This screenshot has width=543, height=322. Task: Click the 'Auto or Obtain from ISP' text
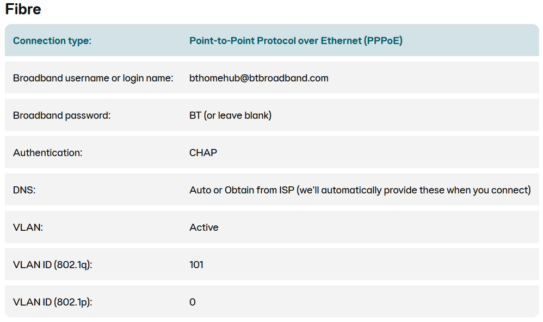[242, 190]
